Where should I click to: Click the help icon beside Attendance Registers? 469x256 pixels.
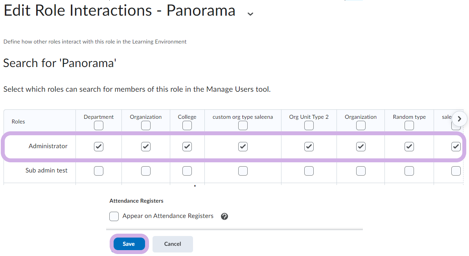(224, 216)
